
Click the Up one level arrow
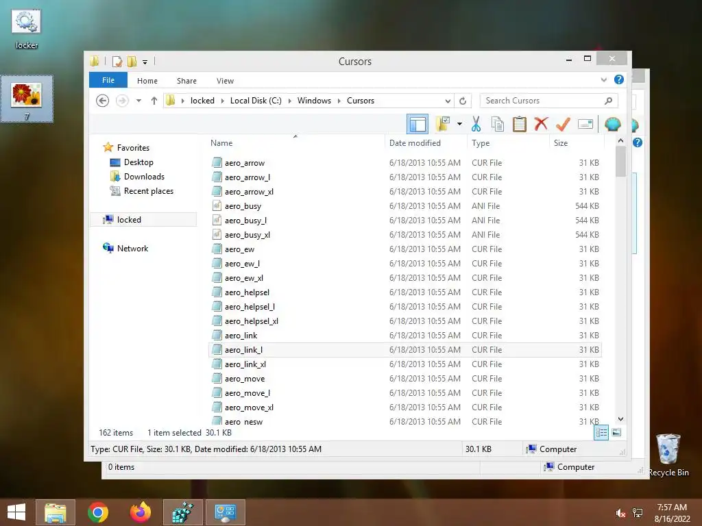(154, 101)
